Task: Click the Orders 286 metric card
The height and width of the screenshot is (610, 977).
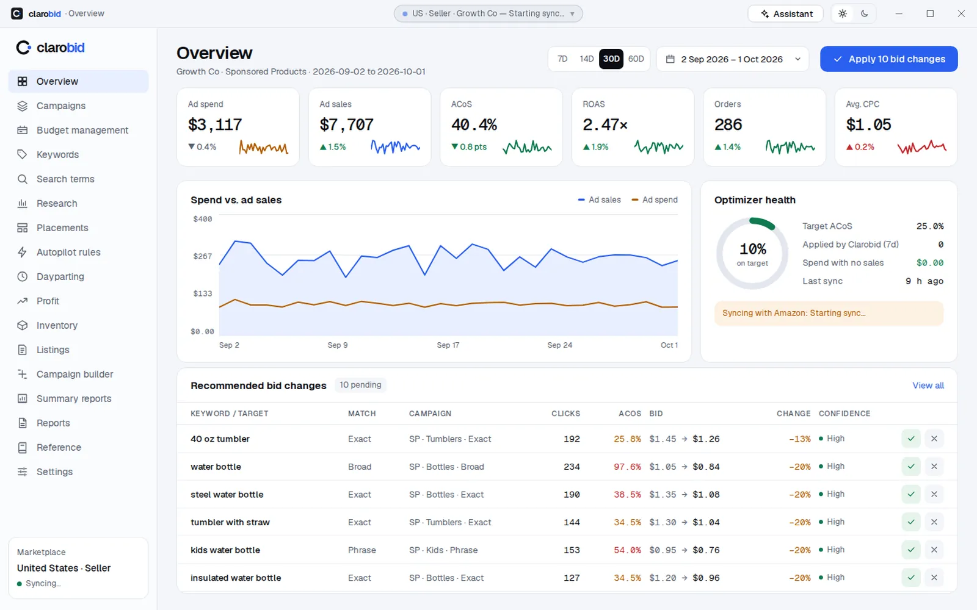Action: [765, 127]
